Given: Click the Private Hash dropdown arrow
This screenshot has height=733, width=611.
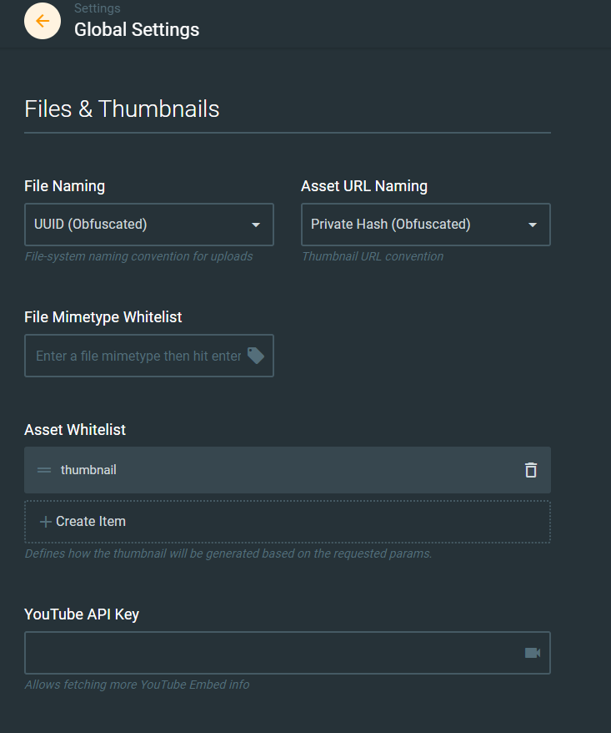Looking at the screenshot, I should (532, 225).
